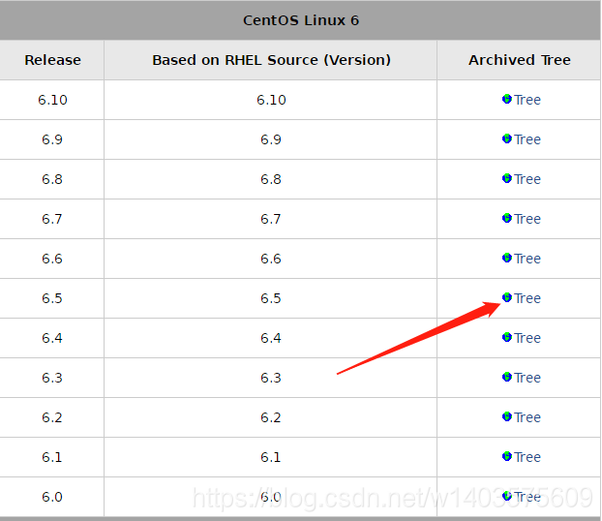The image size is (602, 521).
Task: Click RHEL source version 6.7 cell
Action: pos(271,219)
